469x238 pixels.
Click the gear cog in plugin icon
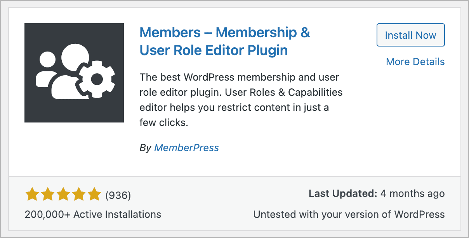pyautogui.click(x=96, y=79)
